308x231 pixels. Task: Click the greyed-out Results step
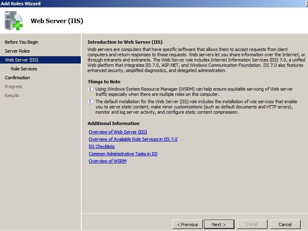[12, 95]
